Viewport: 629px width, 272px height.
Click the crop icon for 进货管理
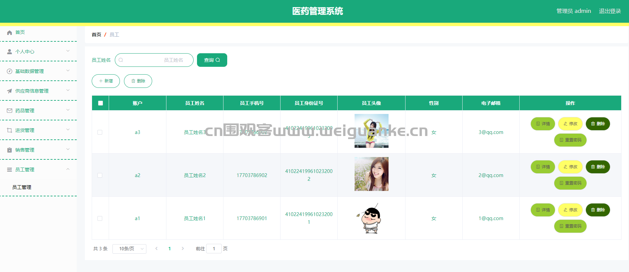click(10, 130)
